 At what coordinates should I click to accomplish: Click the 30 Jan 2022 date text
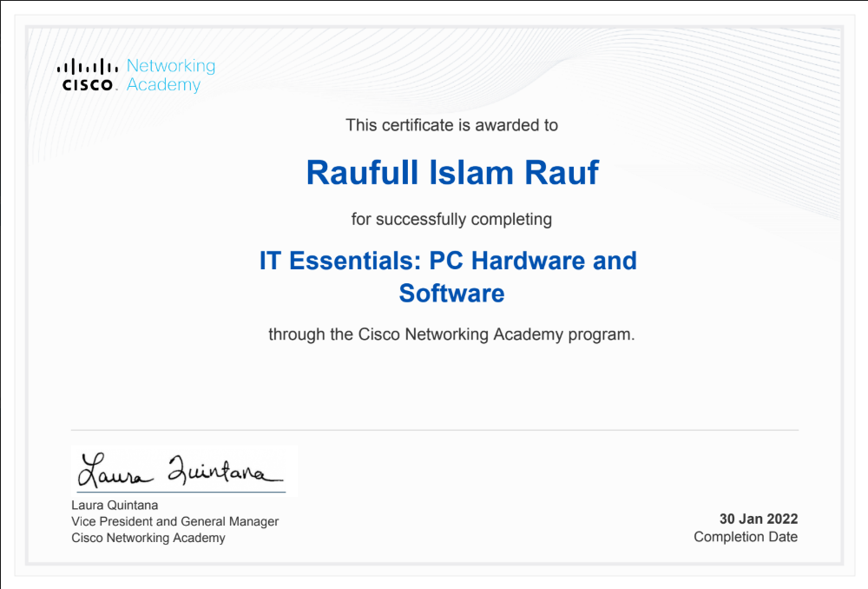point(759,518)
